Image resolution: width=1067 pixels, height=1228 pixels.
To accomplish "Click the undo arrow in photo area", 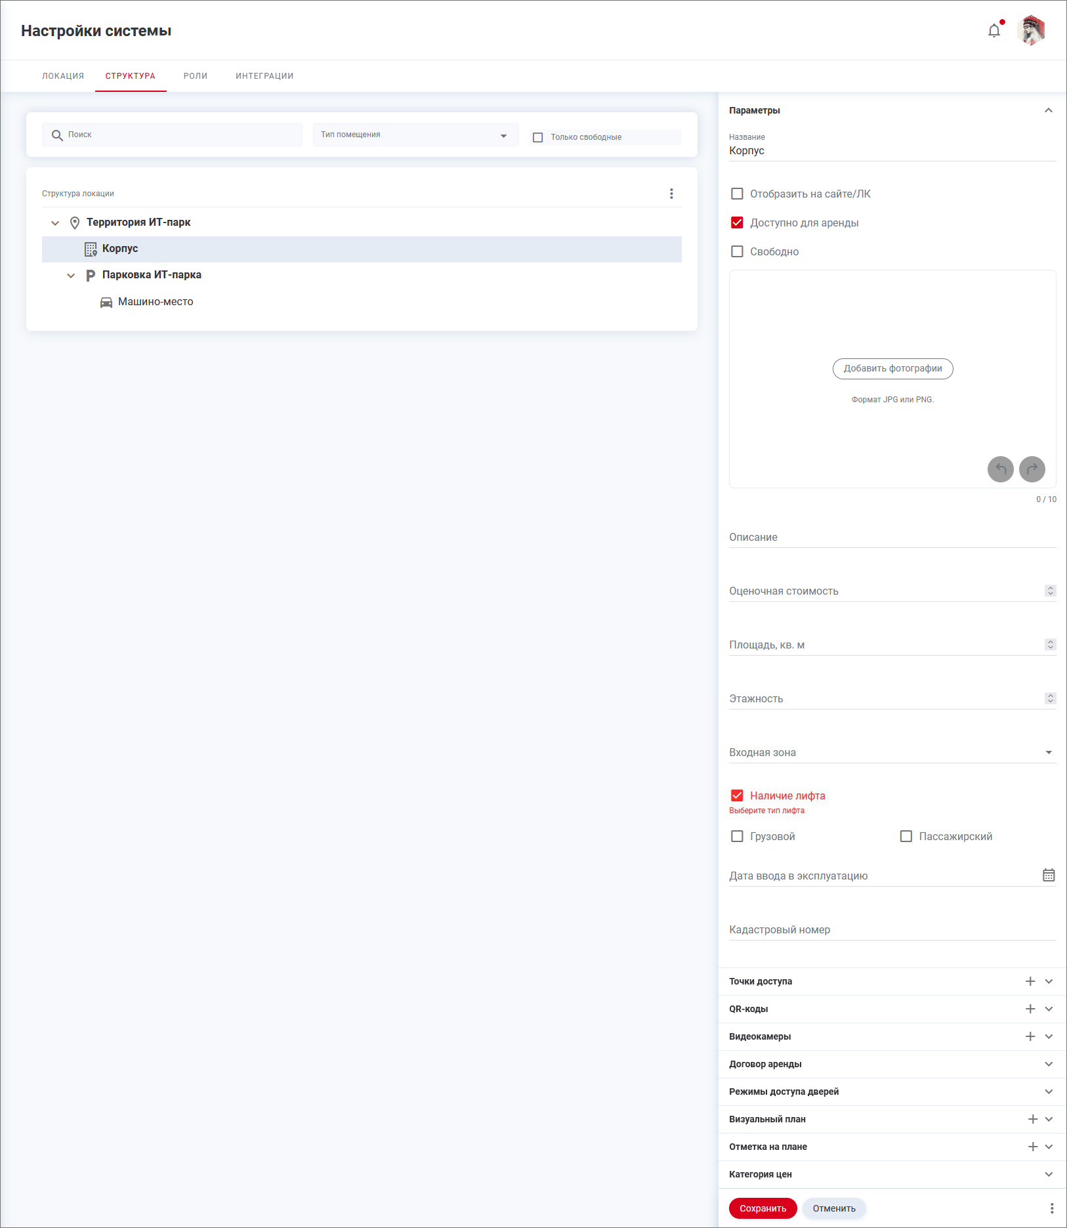I will point(1000,469).
